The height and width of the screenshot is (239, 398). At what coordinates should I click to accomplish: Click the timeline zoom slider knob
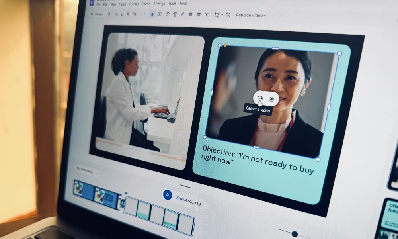point(295,234)
